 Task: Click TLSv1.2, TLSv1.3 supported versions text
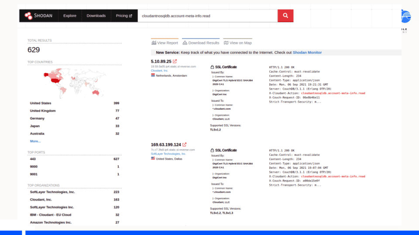pos(222,213)
